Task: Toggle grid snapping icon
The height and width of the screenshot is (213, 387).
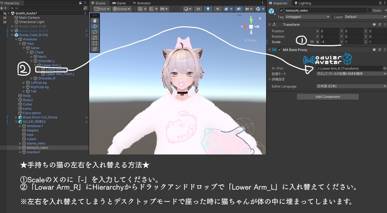Action: pos(151,9)
